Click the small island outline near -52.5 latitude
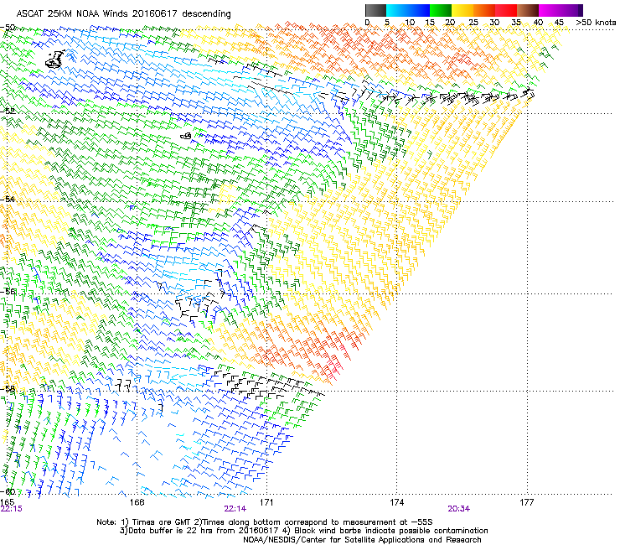Image resolution: width=620 pixels, height=545 pixels. pos(186,136)
